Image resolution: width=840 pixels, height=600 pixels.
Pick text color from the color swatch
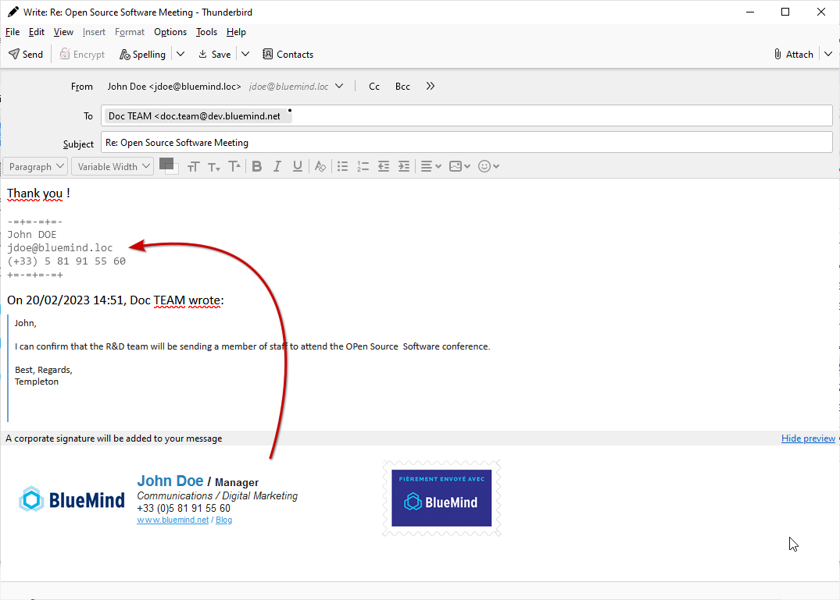point(166,164)
